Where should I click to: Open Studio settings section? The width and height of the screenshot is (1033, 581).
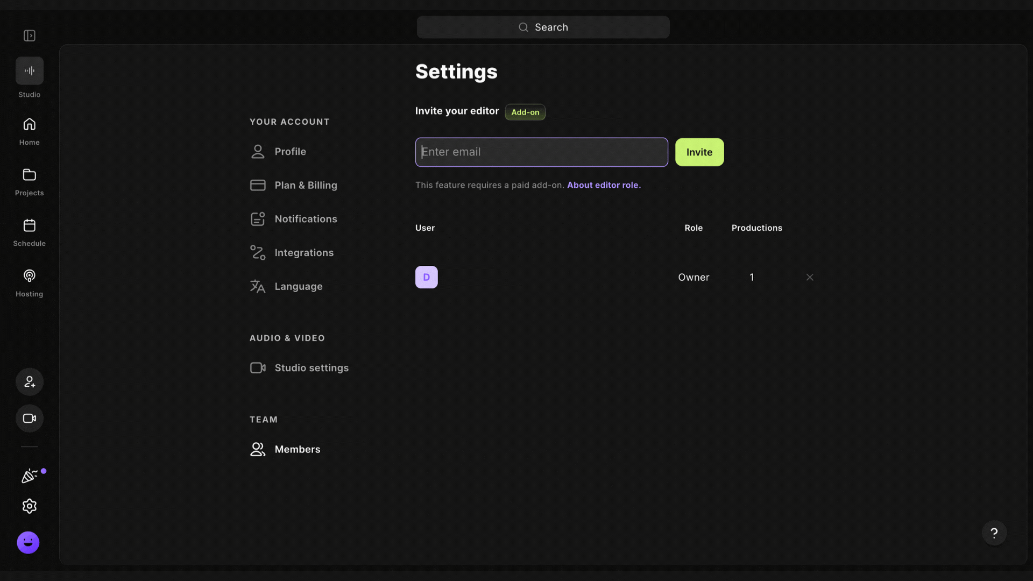pyautogui.click(x=311, y=368)
